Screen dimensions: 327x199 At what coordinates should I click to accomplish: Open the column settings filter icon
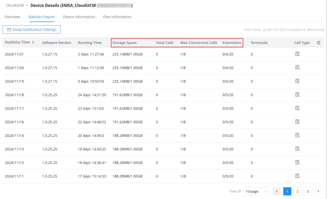point(318,43)
